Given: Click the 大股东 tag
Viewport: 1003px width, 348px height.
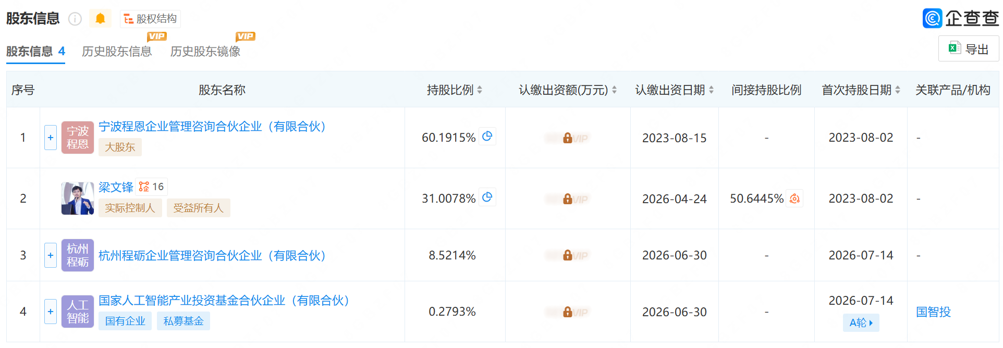Looking at the screenshot, I should [x=120, y=147].
